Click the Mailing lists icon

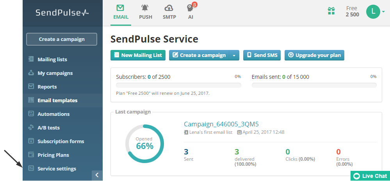point(31,59)
